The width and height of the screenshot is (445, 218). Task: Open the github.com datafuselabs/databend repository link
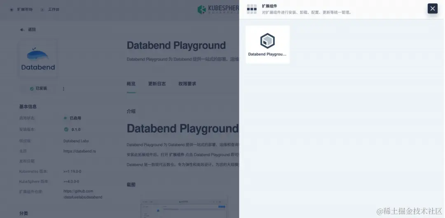[x=83, y=194]
